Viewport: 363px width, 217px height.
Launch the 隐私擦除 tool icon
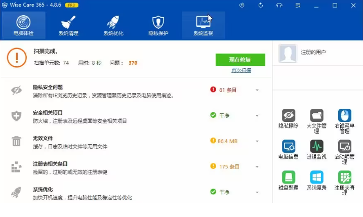289,115
